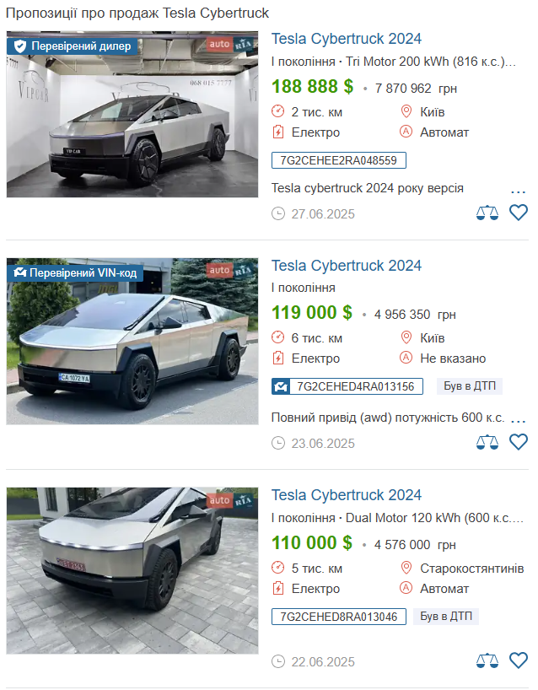The image size is (538, 690).
Task: Compare the 188 888 $ Cybertruck listing
Action: 487,213
